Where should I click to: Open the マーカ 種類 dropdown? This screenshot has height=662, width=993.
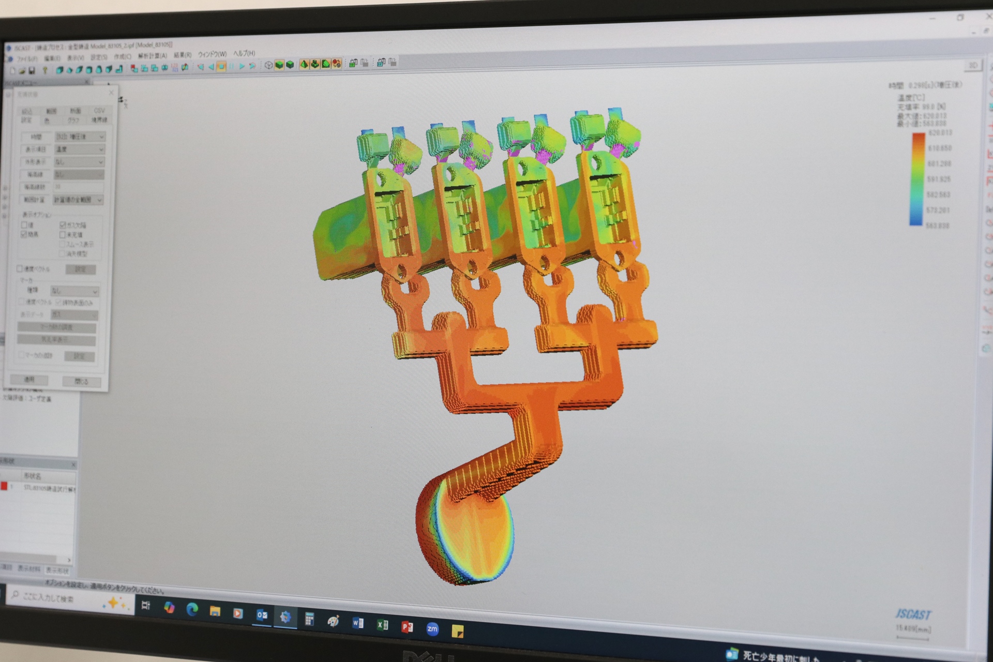tap(74, 291)
